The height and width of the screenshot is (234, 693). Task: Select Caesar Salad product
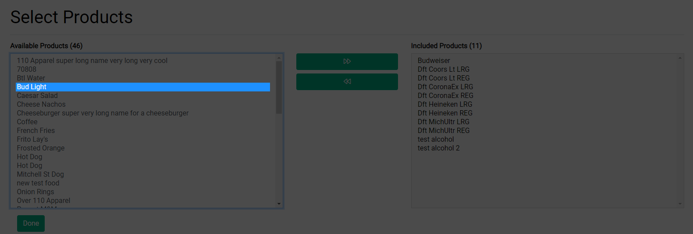(x=143, y=96)
